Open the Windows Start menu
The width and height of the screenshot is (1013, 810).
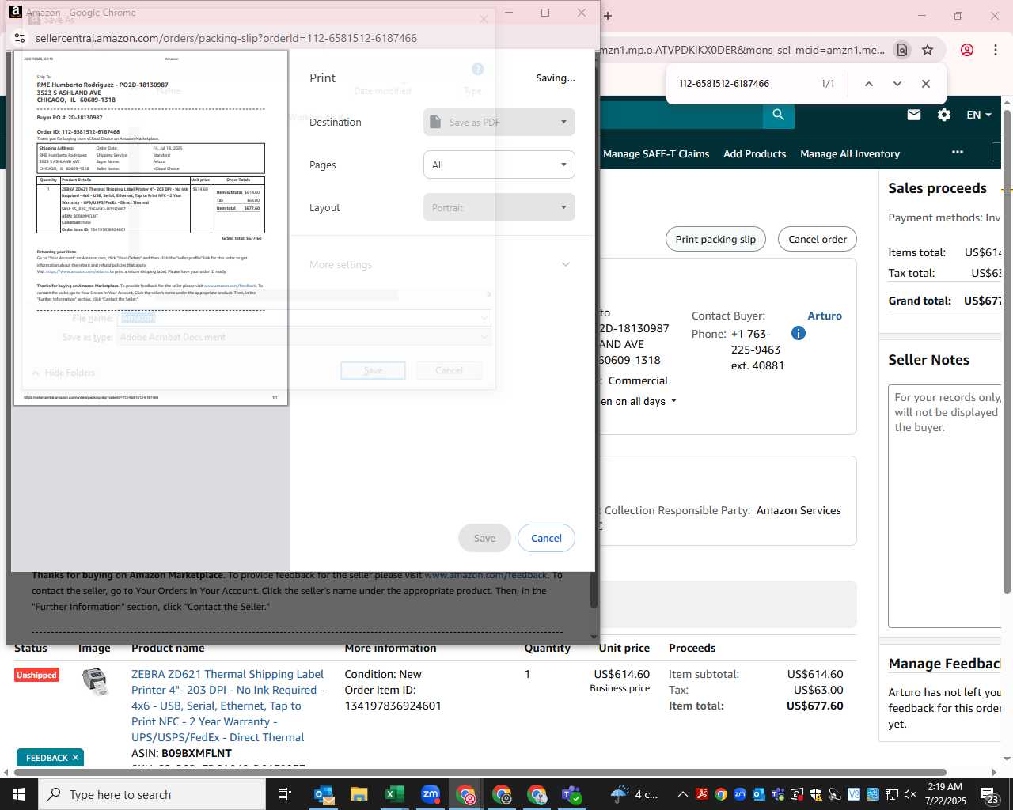[19, 794]
